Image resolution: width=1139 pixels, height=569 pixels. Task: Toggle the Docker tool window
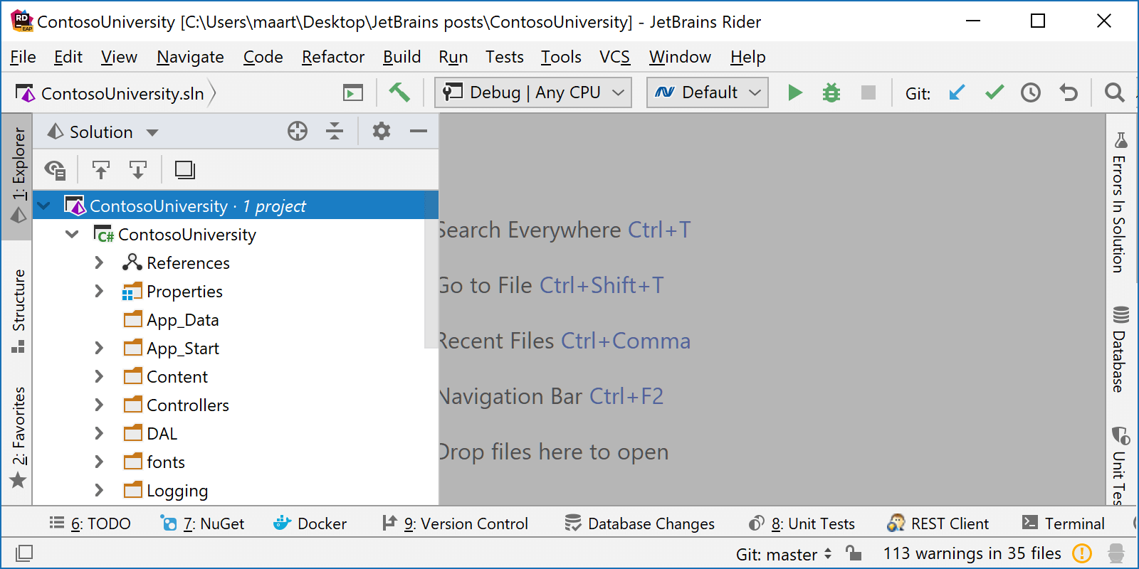[310, 523]
